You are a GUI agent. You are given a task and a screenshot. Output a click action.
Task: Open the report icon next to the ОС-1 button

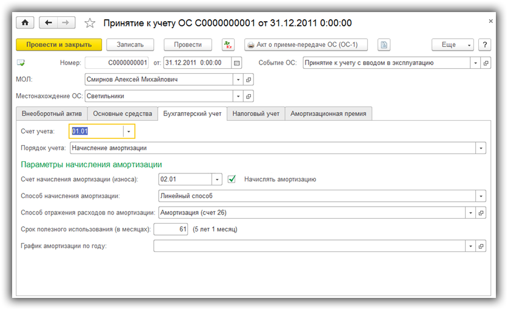click(384, 45)
